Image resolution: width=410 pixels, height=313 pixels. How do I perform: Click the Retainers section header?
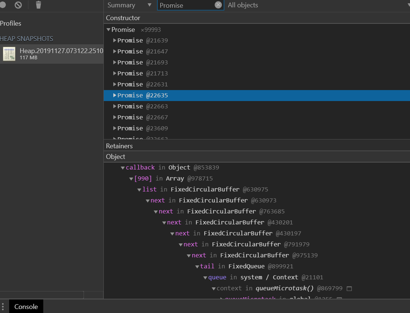click(257, 146)
